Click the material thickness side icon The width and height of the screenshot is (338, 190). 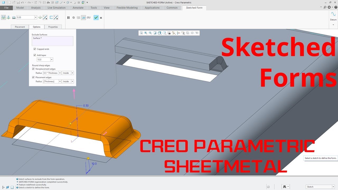coord(51,17)
